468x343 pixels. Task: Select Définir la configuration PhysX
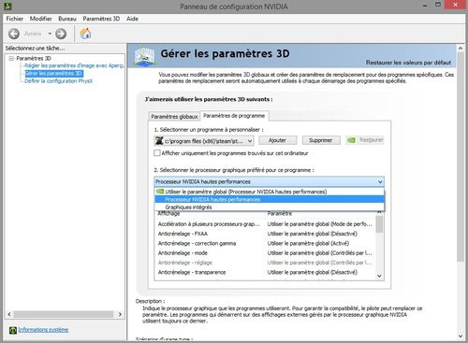(59, 81)
